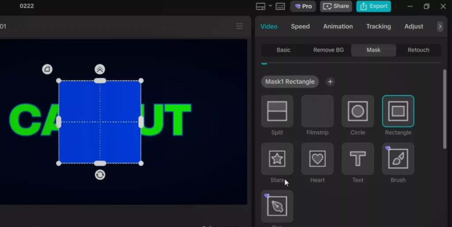This screenshot has height=227, width=452.
Task: Select the Rectangle mask
Action: 398,111
